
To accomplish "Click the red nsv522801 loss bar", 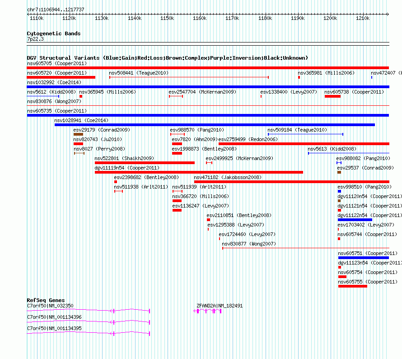I will 145,163.
